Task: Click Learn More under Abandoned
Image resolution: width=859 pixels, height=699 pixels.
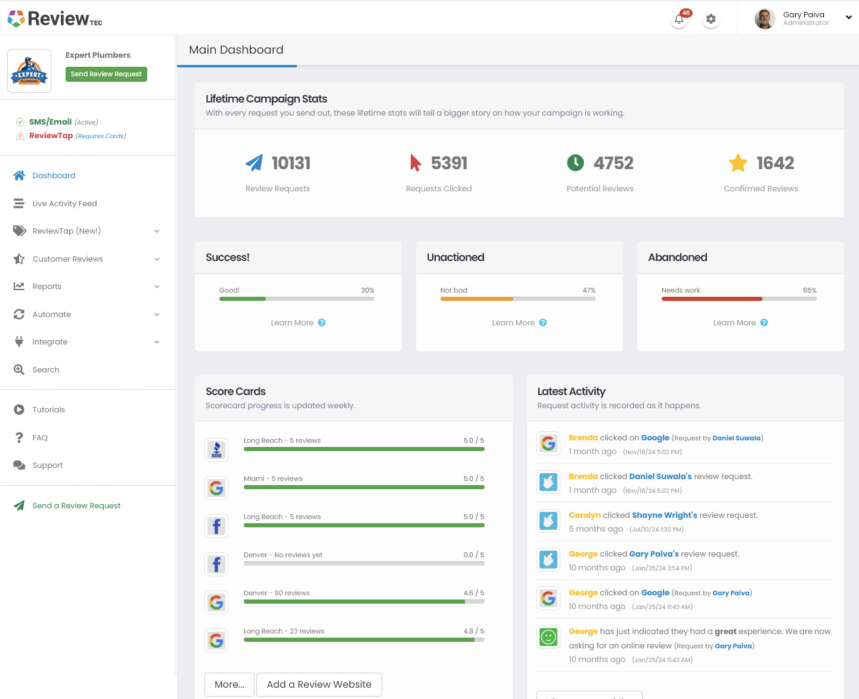Action: [x=740, y=322]
